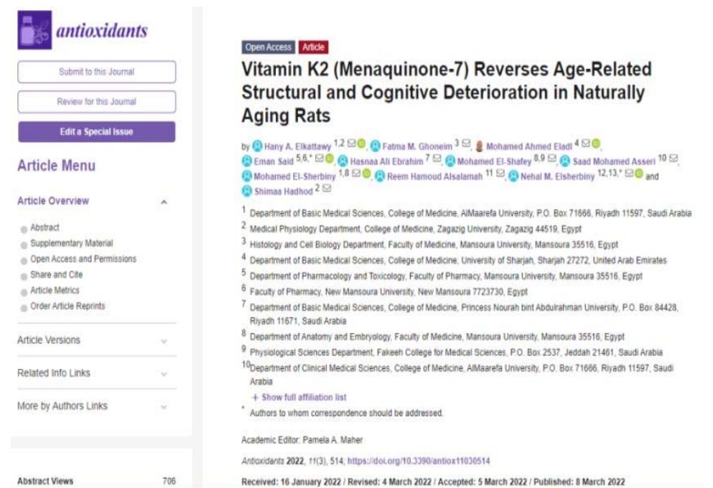Open ORCID icon beside Eman Said
713x488 pixels.
pos(329,161)
